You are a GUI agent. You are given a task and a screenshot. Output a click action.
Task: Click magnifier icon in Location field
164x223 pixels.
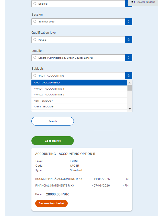35,58
